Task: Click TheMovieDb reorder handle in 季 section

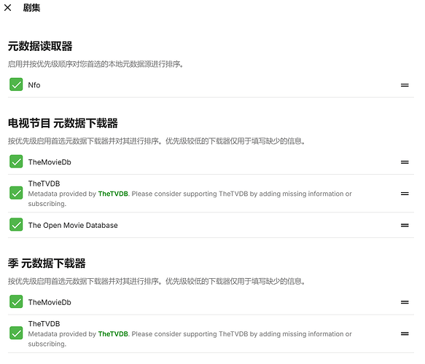Action: (405, 302)
